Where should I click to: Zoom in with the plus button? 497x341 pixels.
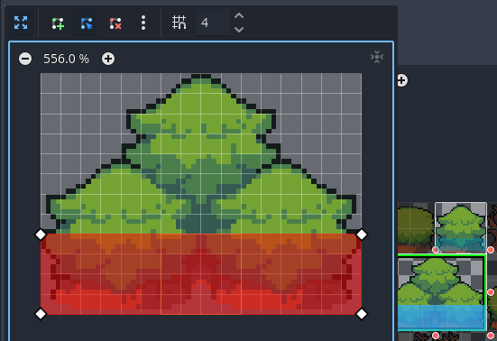(108, 59)
